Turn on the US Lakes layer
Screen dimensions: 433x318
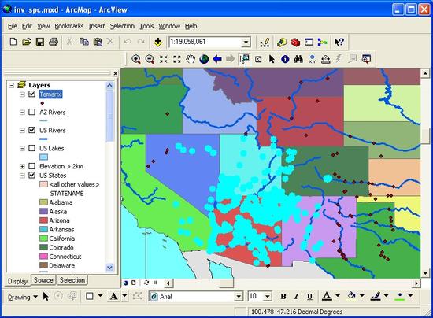(32, 148)
